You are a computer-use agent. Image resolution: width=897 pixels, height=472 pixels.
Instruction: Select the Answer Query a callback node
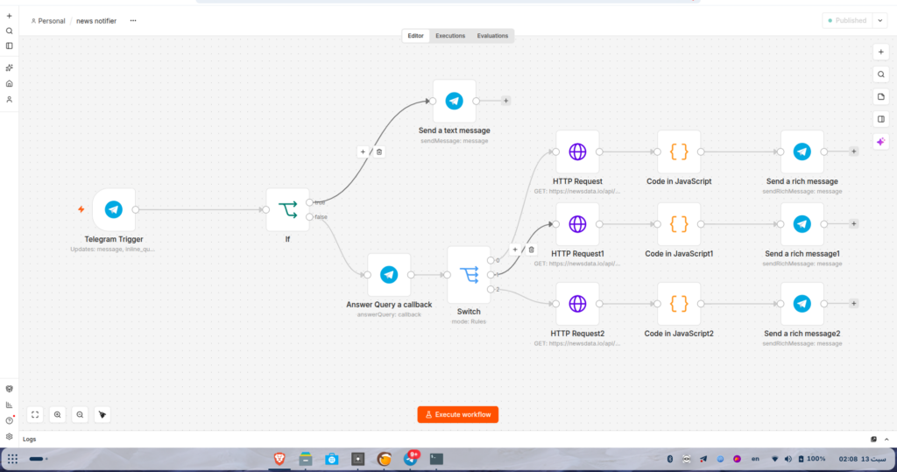[389, 275]
